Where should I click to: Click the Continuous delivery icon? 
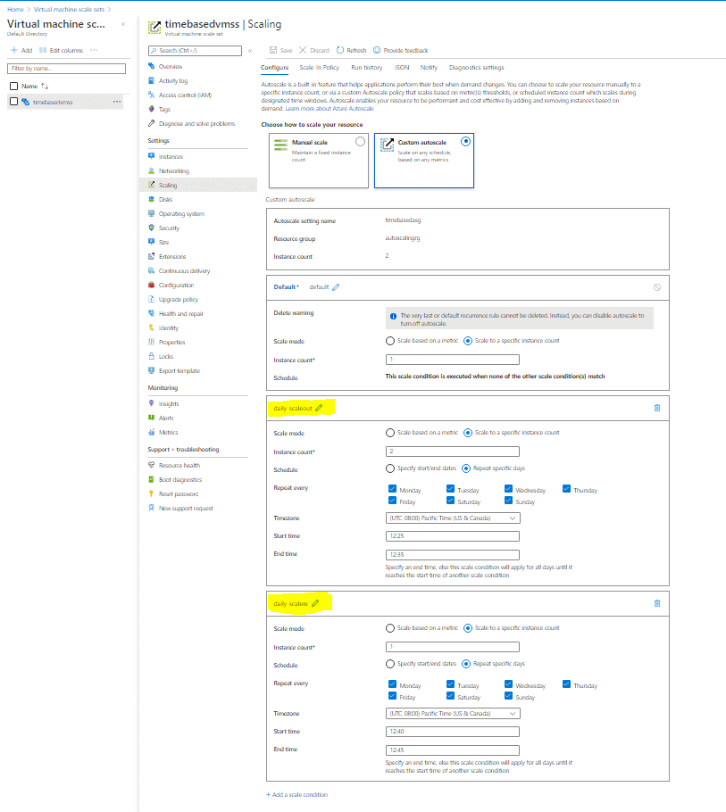(151, 271)
